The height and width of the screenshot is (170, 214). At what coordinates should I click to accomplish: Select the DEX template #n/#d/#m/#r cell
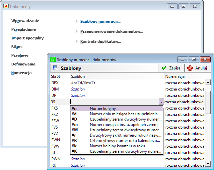pyautogui.click(x=83, y=83)
